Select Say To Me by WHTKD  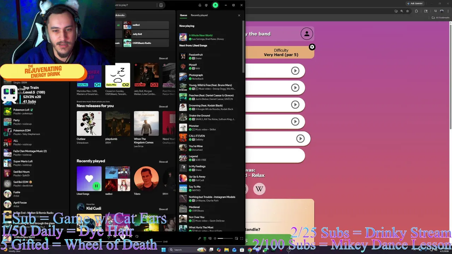(x=210, y=188)
